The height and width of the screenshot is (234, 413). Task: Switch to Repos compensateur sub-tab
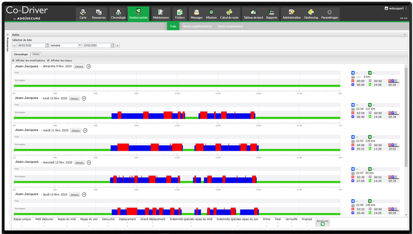point(231,26)
